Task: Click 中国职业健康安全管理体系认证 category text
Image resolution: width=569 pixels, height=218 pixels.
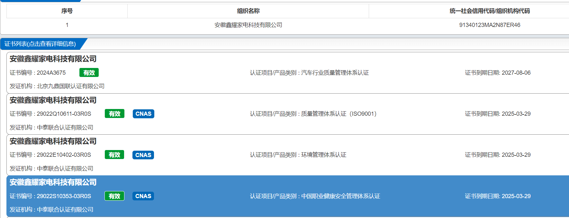Action: [x=341, y=196]
